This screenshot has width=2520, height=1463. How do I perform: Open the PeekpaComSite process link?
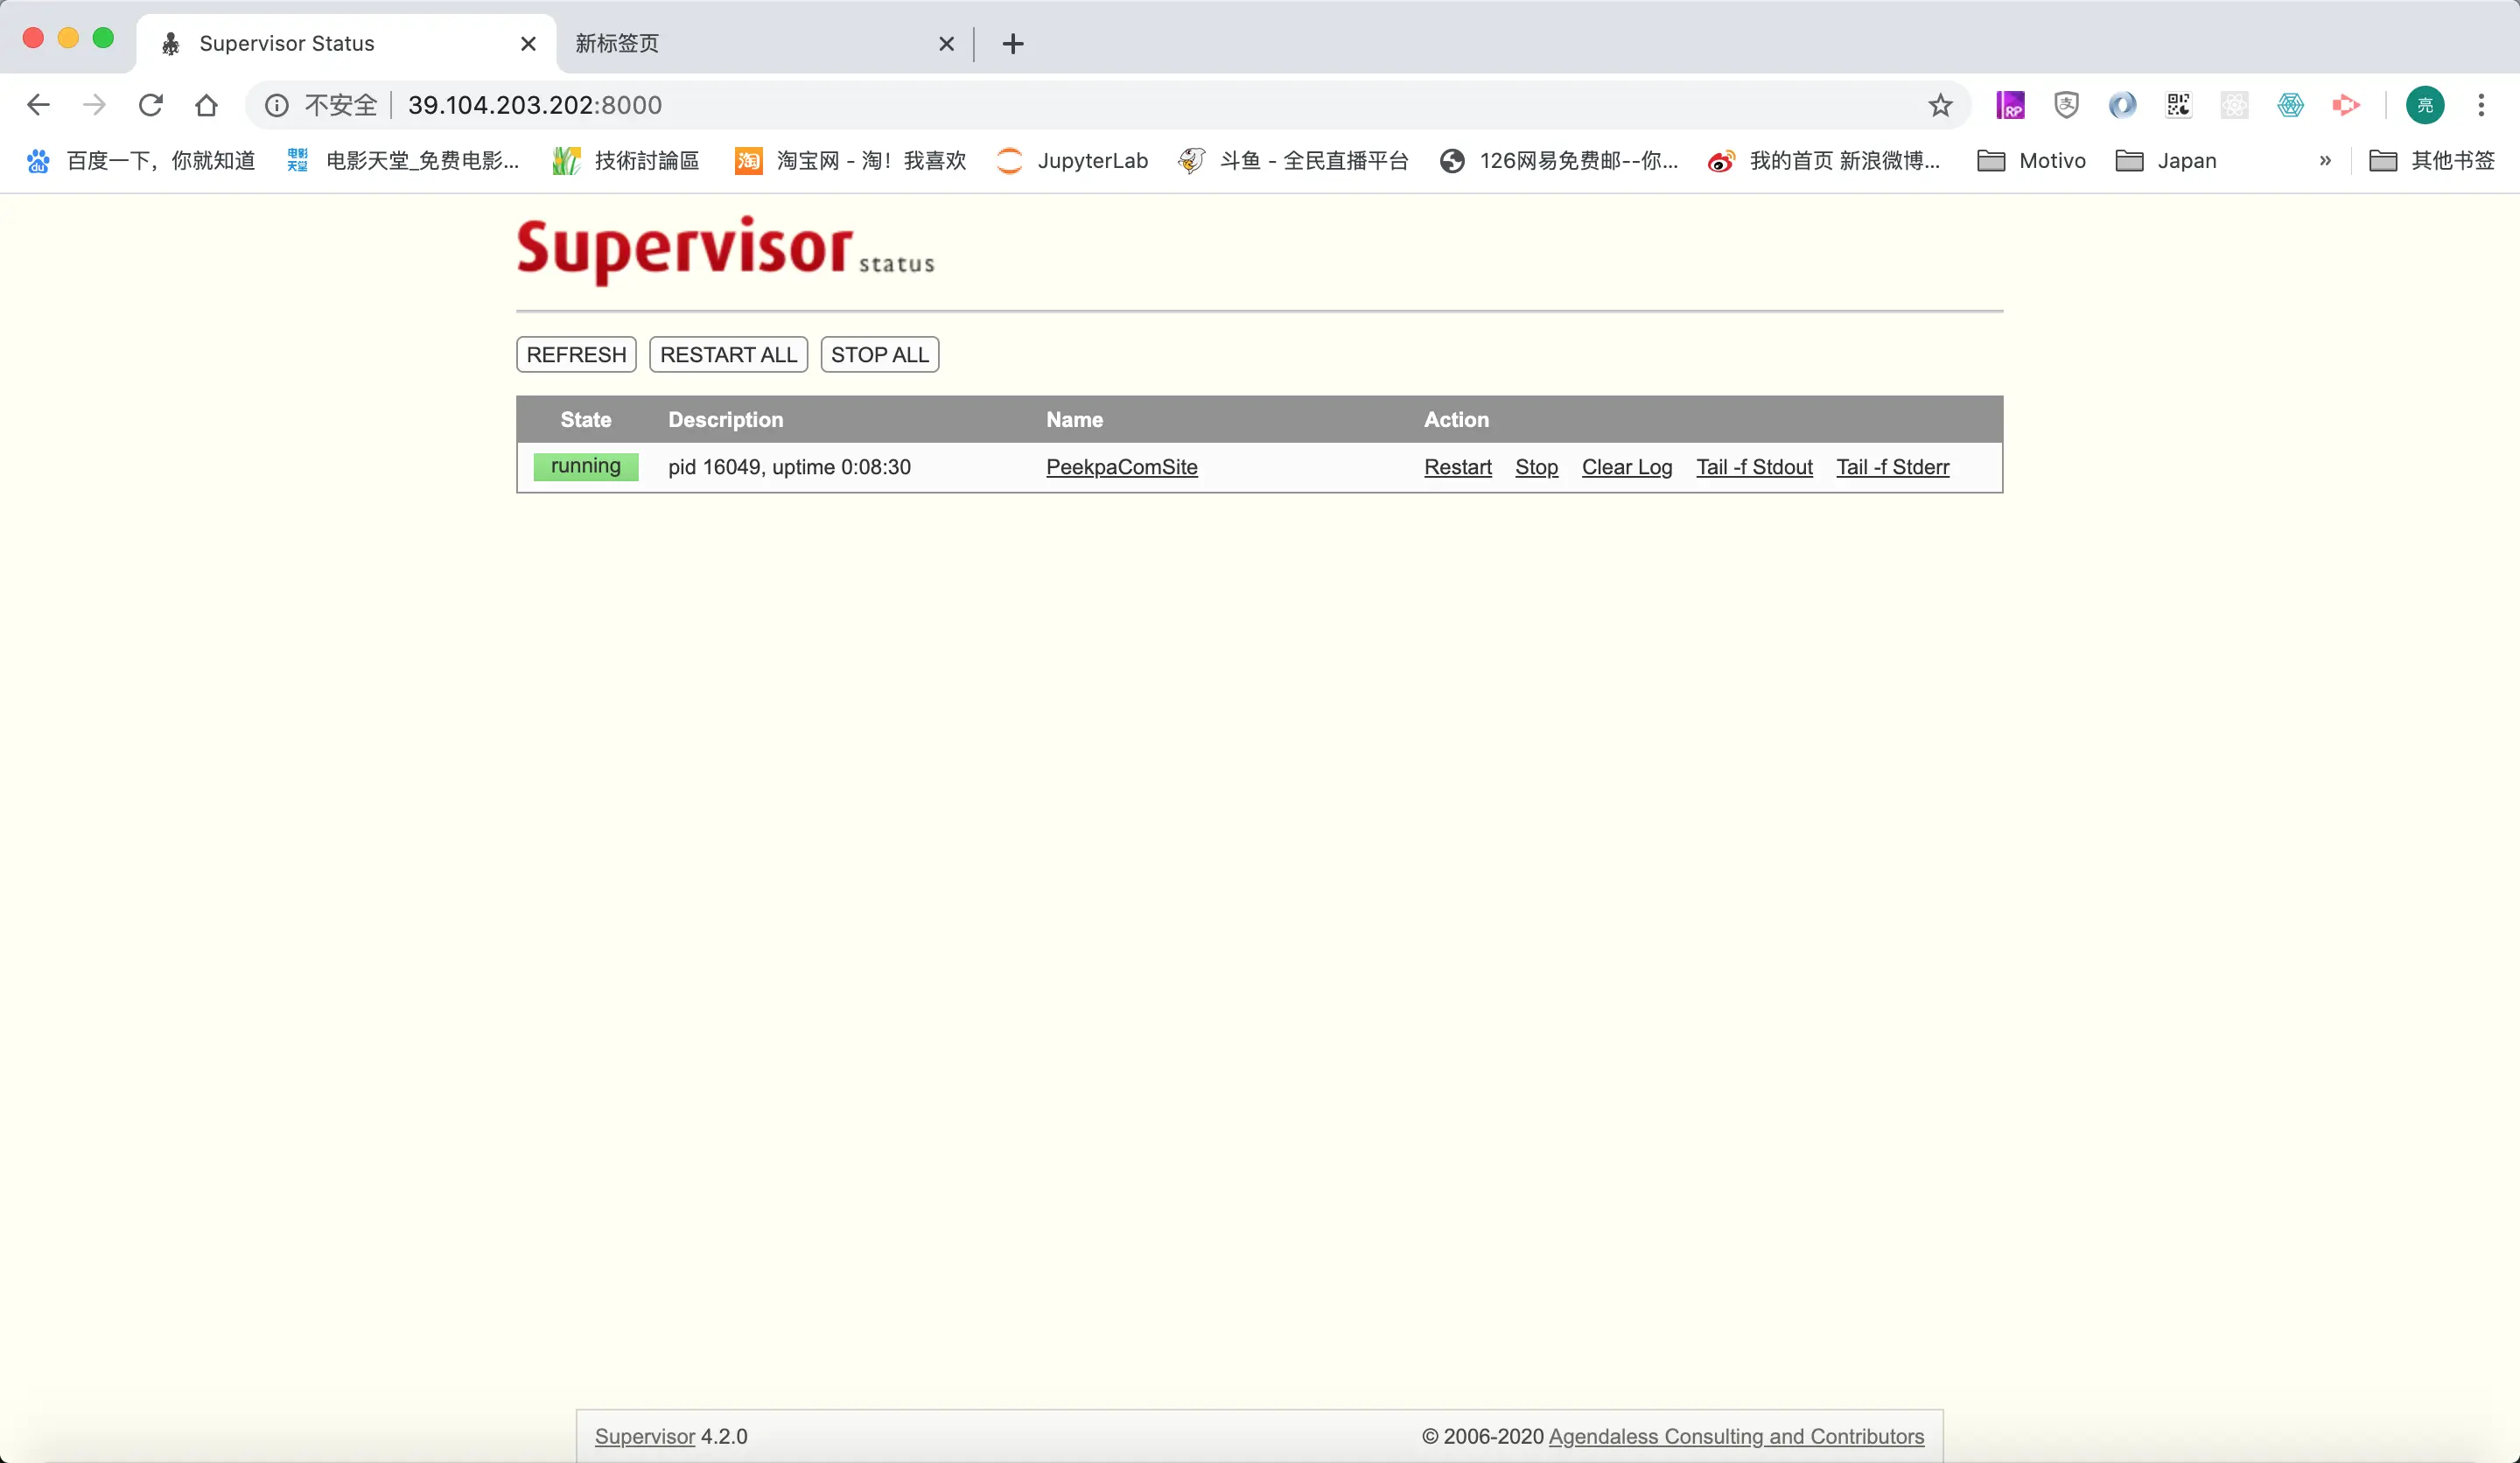coord(1122,467)
